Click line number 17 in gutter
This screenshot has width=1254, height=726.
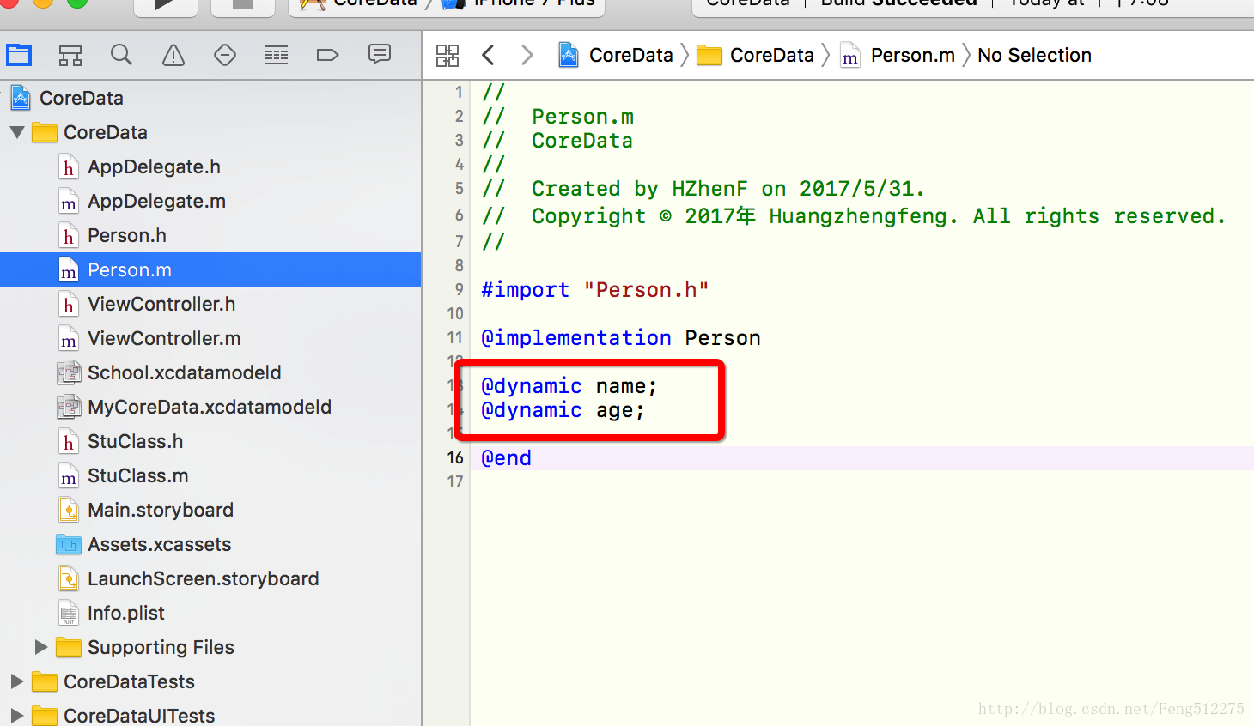455,482
